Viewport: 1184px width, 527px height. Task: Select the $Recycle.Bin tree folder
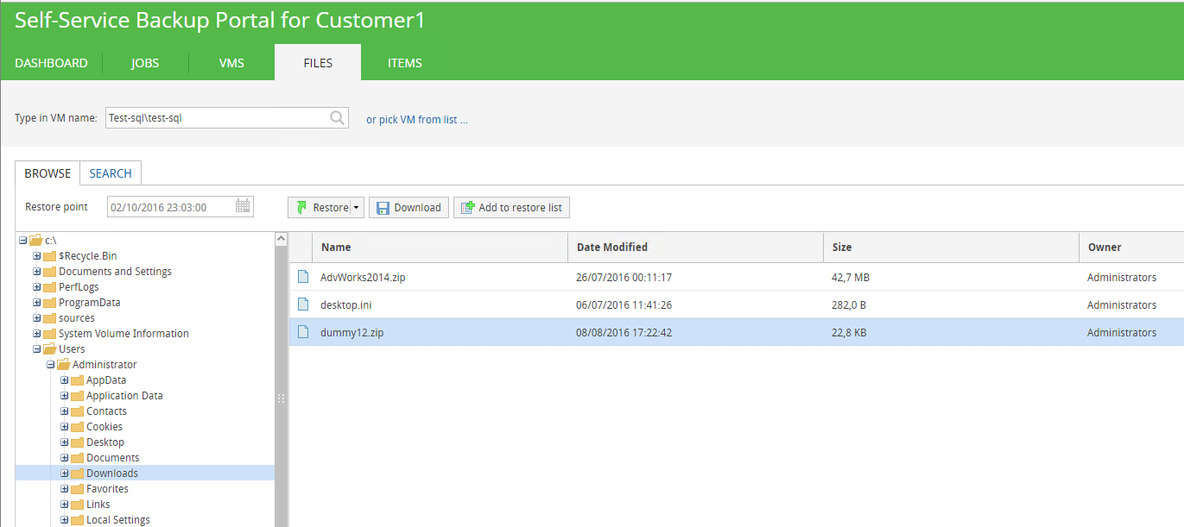click(87, 256)
